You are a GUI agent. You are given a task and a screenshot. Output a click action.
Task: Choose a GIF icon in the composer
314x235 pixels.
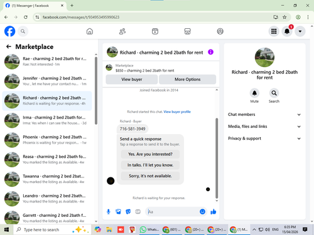point(138,212)
